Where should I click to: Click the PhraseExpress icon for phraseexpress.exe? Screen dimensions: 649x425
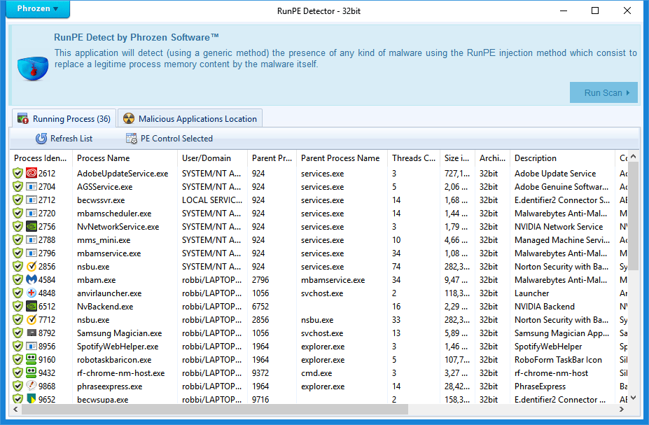(31, 386)
